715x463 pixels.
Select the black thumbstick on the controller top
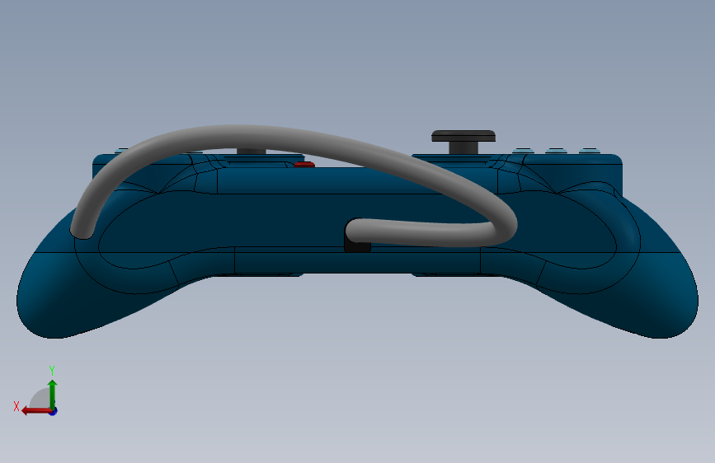[463, 143]
